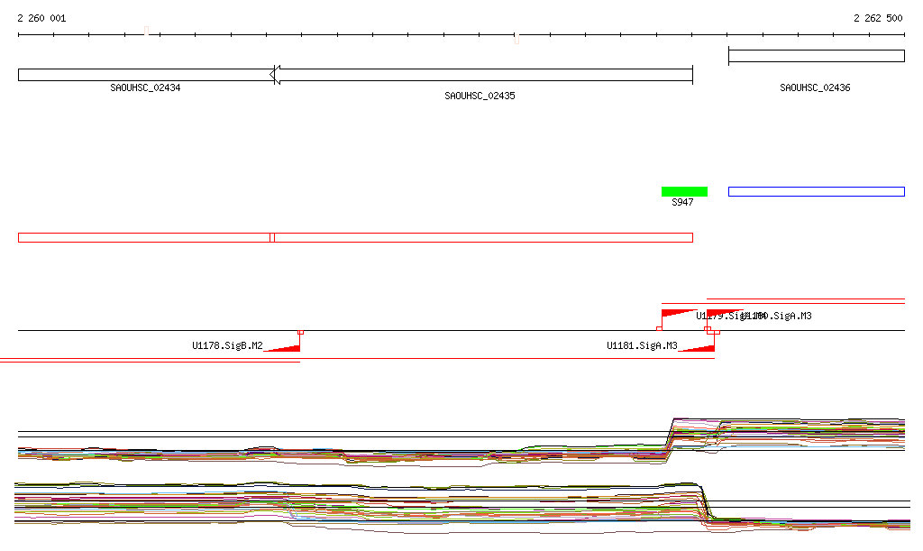
Task: Click the U1181.SigA.M3 promoter label
Action: [x=642, y=345]
